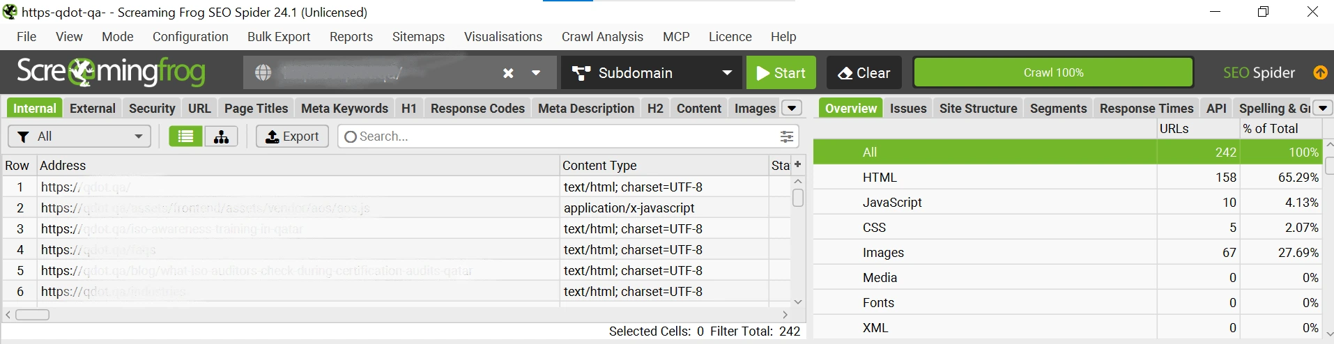The height and width of the screenshot is (344, 1334).
Task: Switch to the Response Codes tab
Action: tap(477, 108)
